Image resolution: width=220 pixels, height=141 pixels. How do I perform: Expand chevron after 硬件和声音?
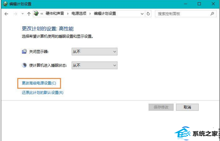click(x=68, y=14)
